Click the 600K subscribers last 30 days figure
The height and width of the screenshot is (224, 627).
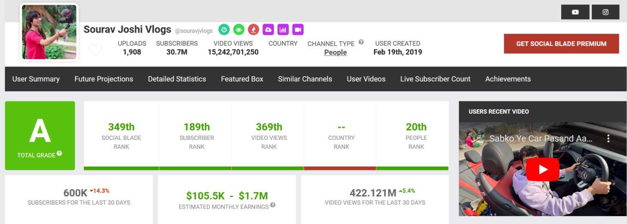pos(76,193)
